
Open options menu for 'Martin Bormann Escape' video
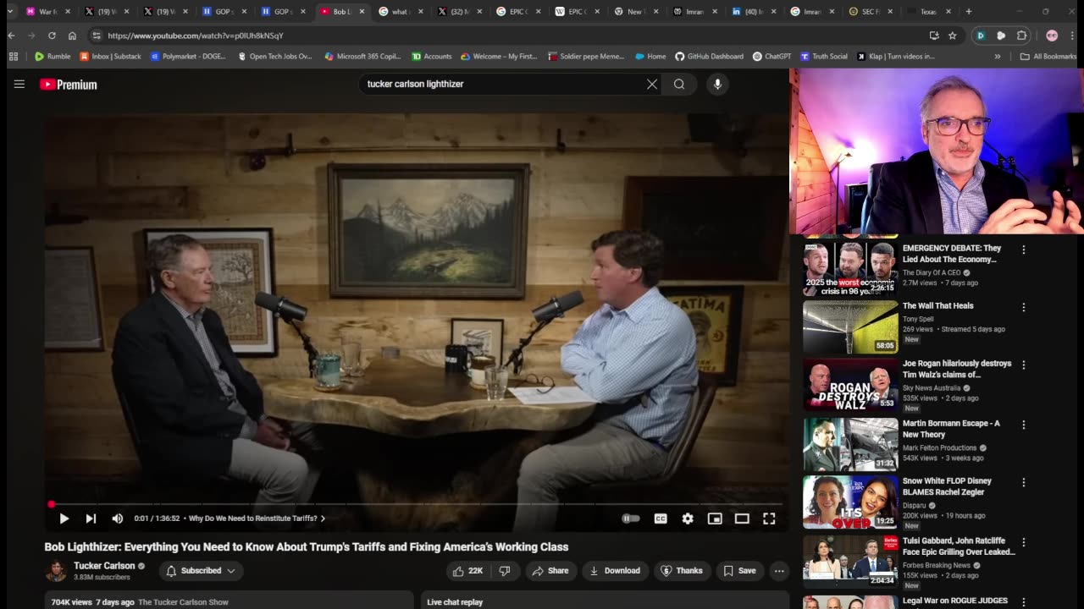pos(1024,425)
